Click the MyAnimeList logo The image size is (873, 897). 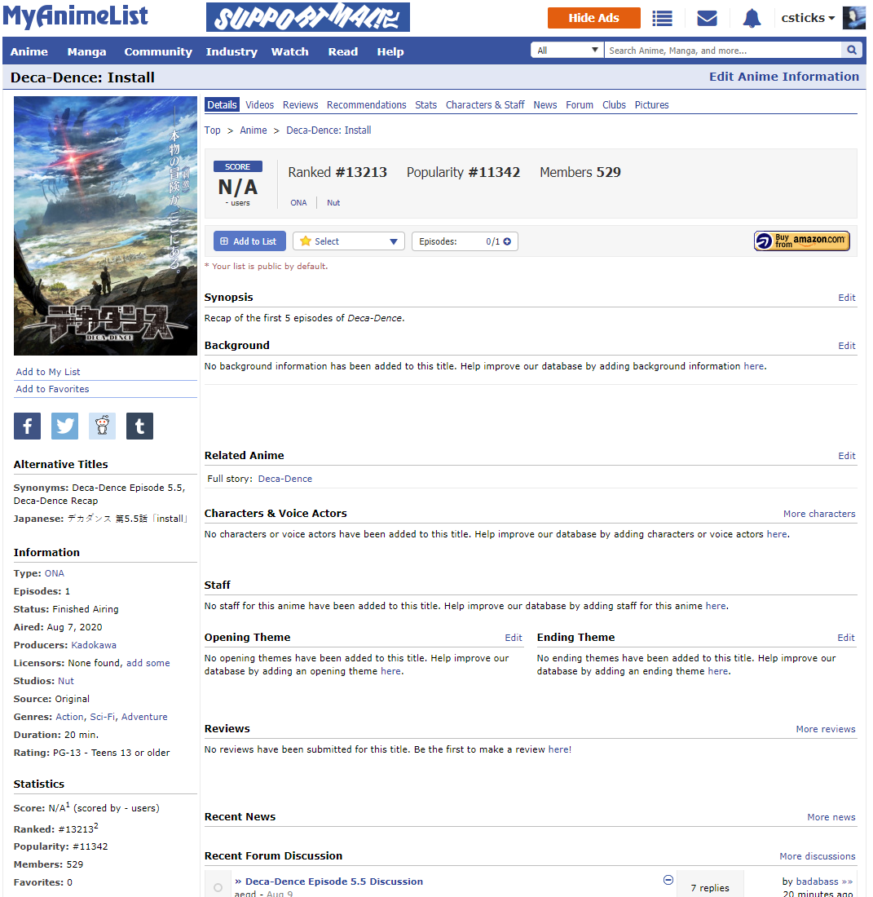point(76,16)
